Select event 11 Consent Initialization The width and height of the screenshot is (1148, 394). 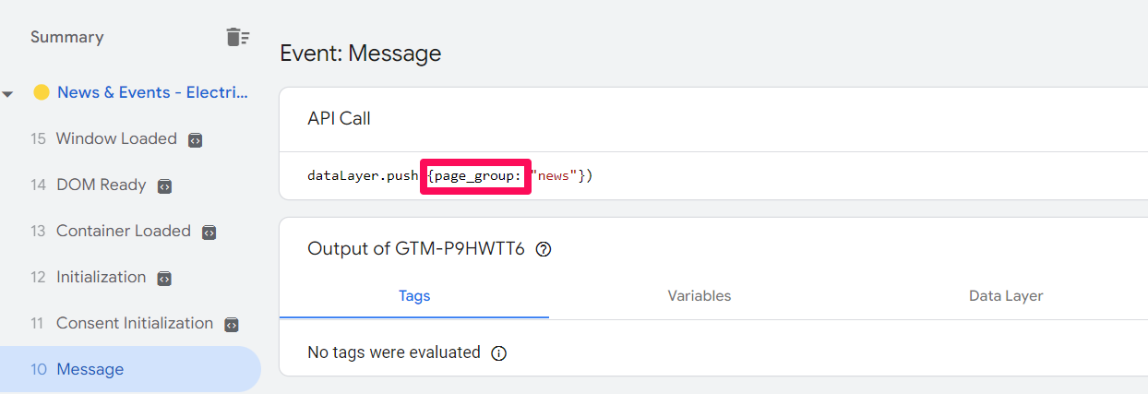[x=134, y=323]
